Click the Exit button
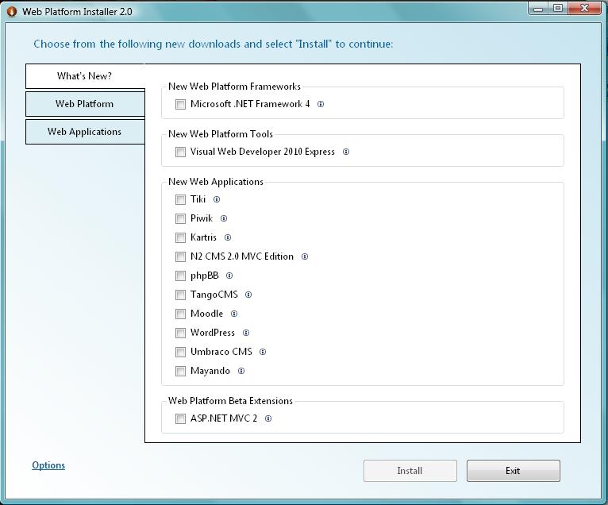608x505 pixels. [514, 471]
